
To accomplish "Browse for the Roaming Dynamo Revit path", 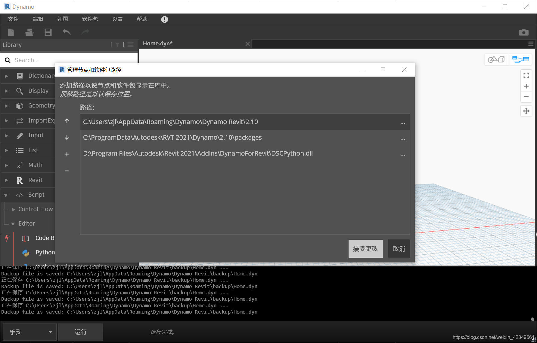I will [403, 123].
